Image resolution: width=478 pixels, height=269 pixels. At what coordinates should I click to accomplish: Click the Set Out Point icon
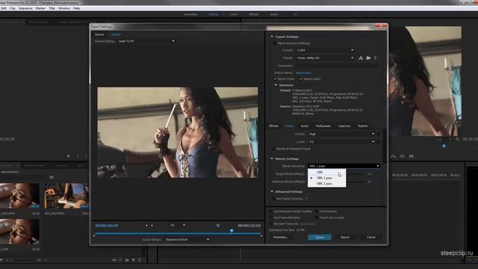point(152,226)
